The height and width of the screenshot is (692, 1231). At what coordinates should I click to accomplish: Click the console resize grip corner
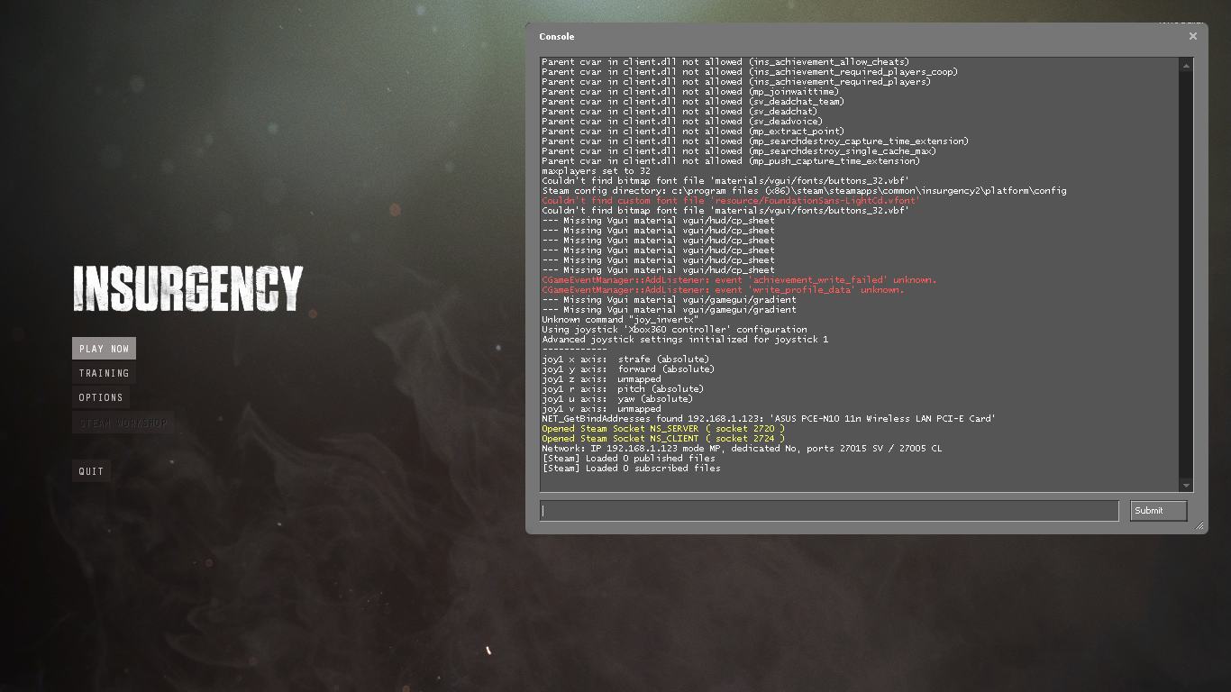pyautogui.click(x=1199, y=526)
